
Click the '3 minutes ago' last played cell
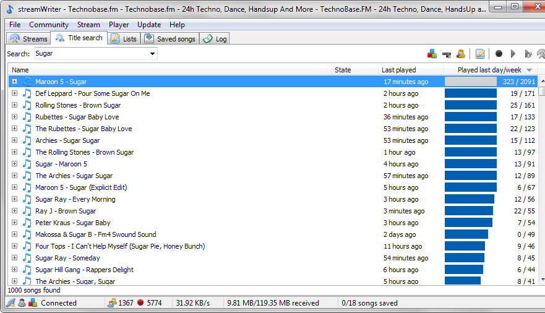[x=404, y=211]
